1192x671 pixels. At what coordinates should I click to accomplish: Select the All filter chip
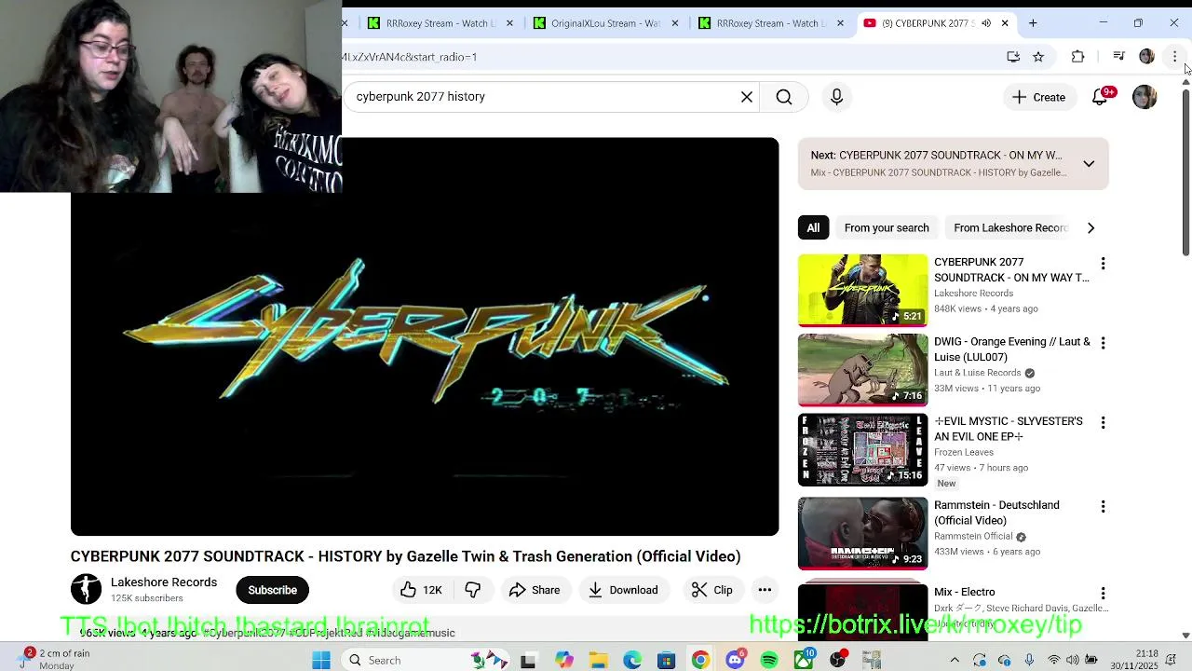tap(813, 227)
